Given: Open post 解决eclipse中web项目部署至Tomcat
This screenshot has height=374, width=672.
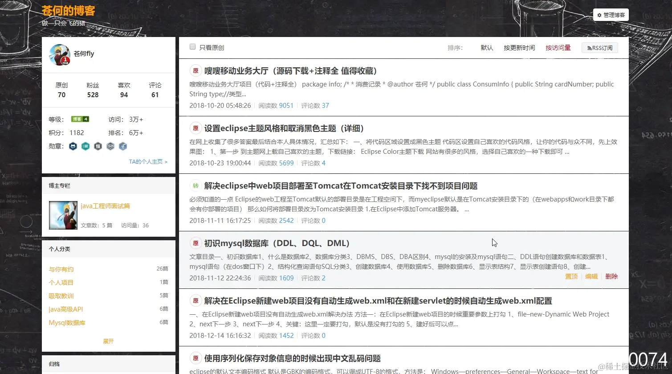Looking at the screenshot, I should (341, 186).
